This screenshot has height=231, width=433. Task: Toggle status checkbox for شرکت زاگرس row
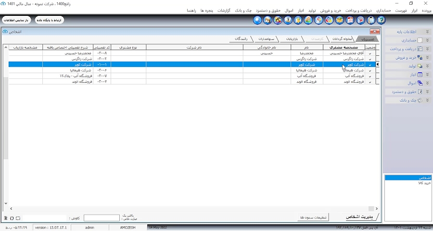[370, 59]
